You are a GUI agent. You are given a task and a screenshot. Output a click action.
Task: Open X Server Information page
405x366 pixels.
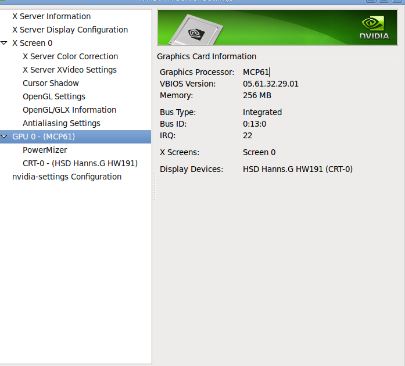[51, 16]
